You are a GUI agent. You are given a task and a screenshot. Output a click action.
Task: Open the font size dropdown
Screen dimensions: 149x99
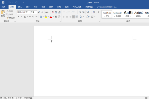point(36,12)
